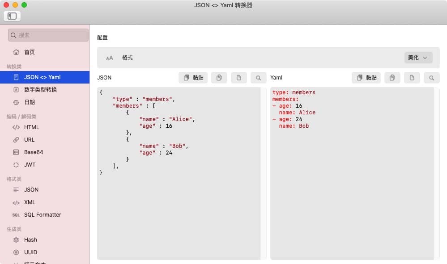Image resolution: width=447 pixels, height=264 pixels.
Task: Open the URL encoder tool
Action: [45, 140]
